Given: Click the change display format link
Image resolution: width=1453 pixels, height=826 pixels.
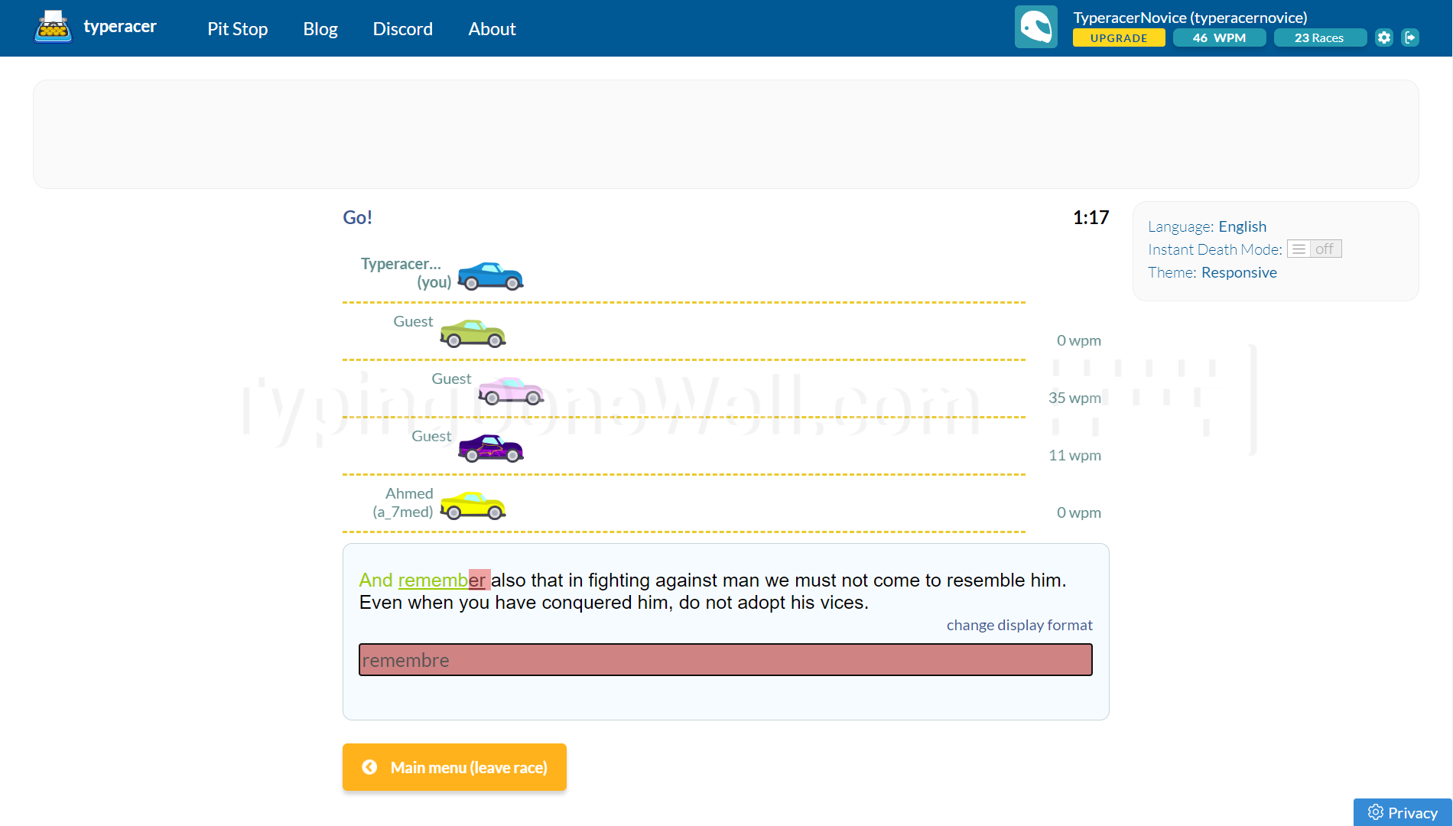Looking at the screenshot, I should tap(1019, 625).
